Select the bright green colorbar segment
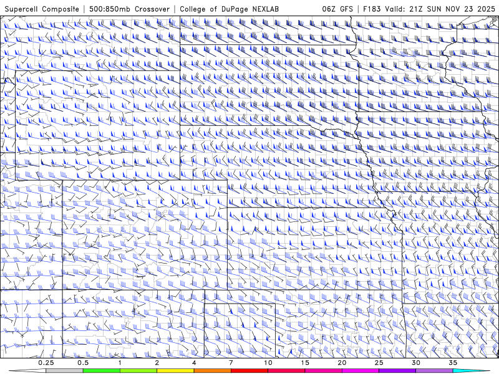499x374 pixels. (102, 371)
